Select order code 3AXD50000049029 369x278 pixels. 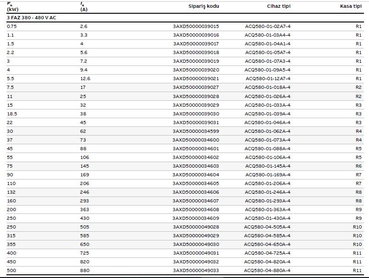click(x=196, y=236)
